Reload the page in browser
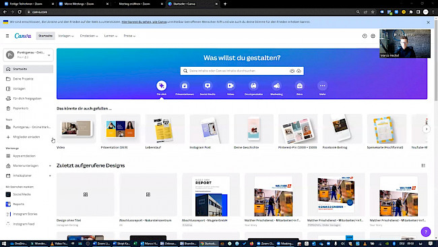 (x=20, y=11)
